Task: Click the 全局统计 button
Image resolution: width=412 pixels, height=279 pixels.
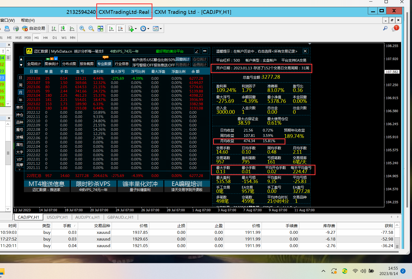Action: pos(34,64)
